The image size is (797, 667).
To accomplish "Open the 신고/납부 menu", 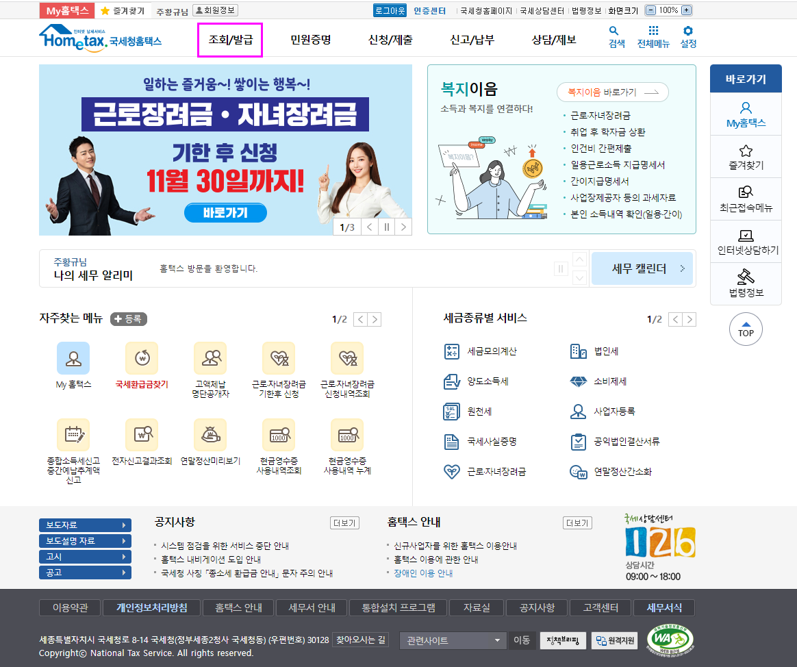I will (x=472, y=40).
